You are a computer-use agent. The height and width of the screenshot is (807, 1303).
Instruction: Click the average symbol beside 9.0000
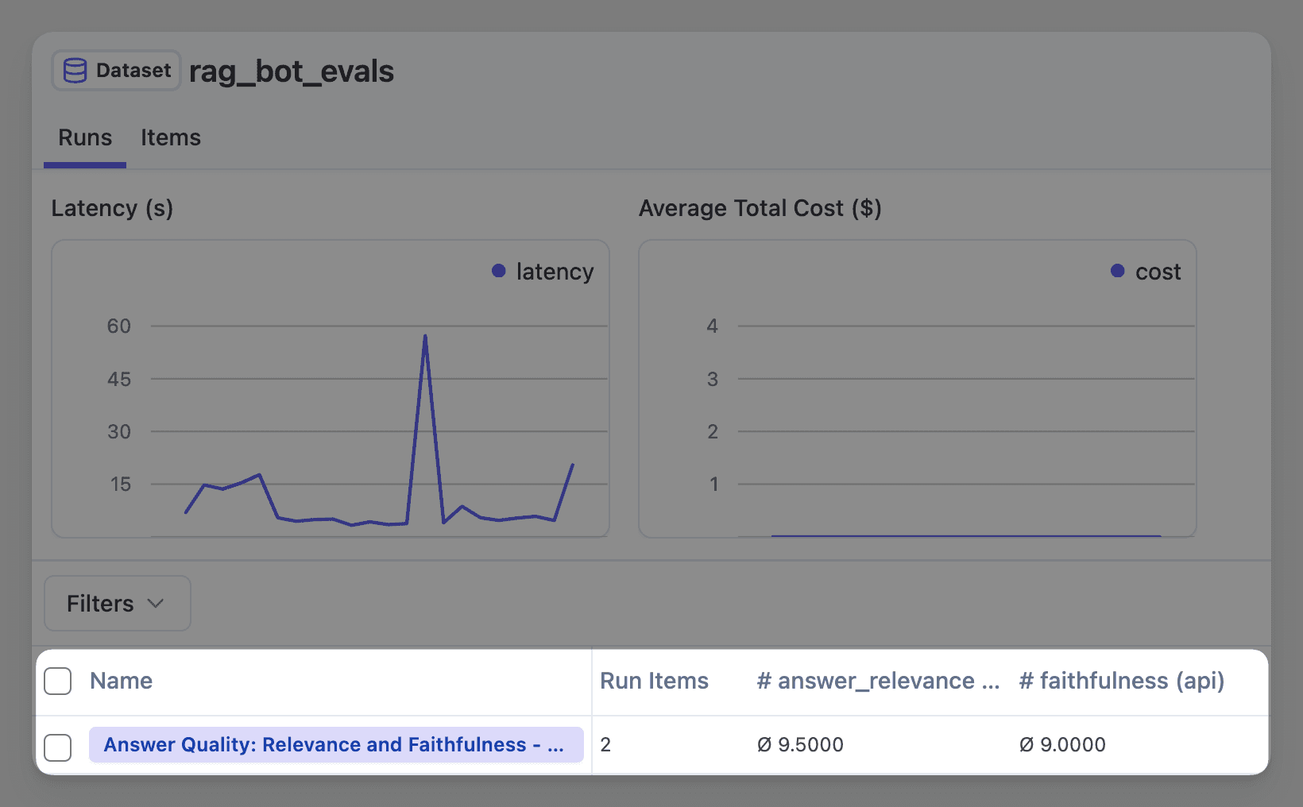1027,744
